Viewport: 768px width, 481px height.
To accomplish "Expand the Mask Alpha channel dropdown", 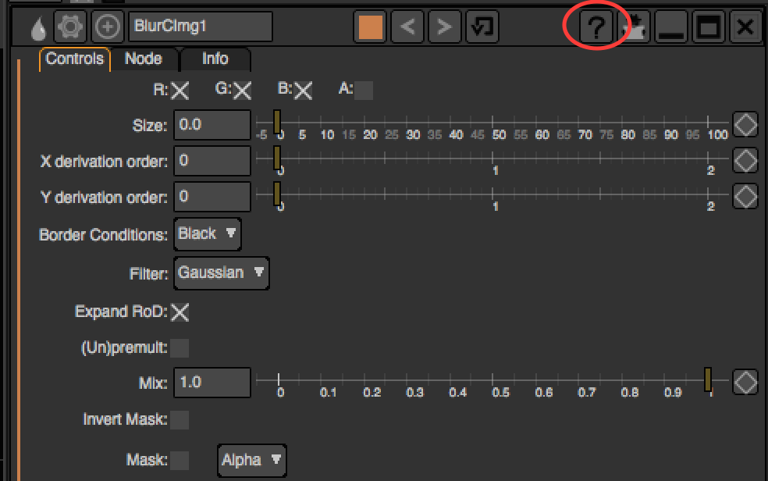I will (251, 460).
